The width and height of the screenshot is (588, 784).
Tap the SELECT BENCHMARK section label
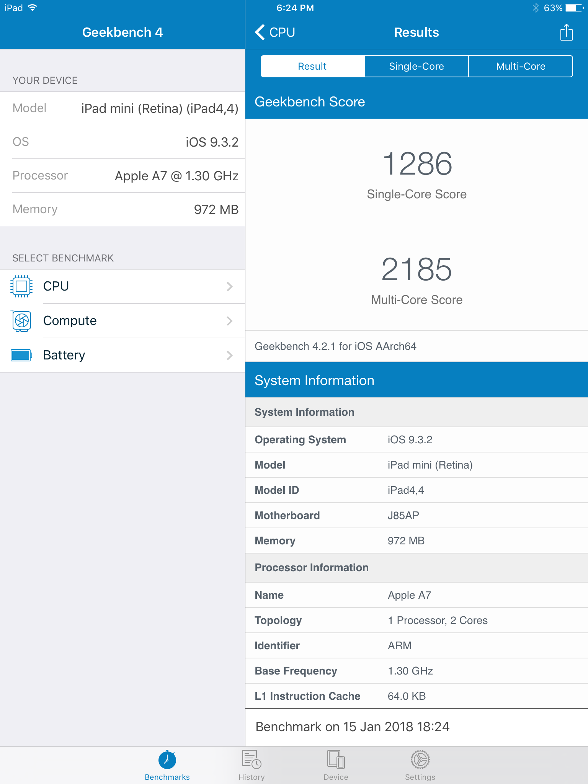click(63, 258)
